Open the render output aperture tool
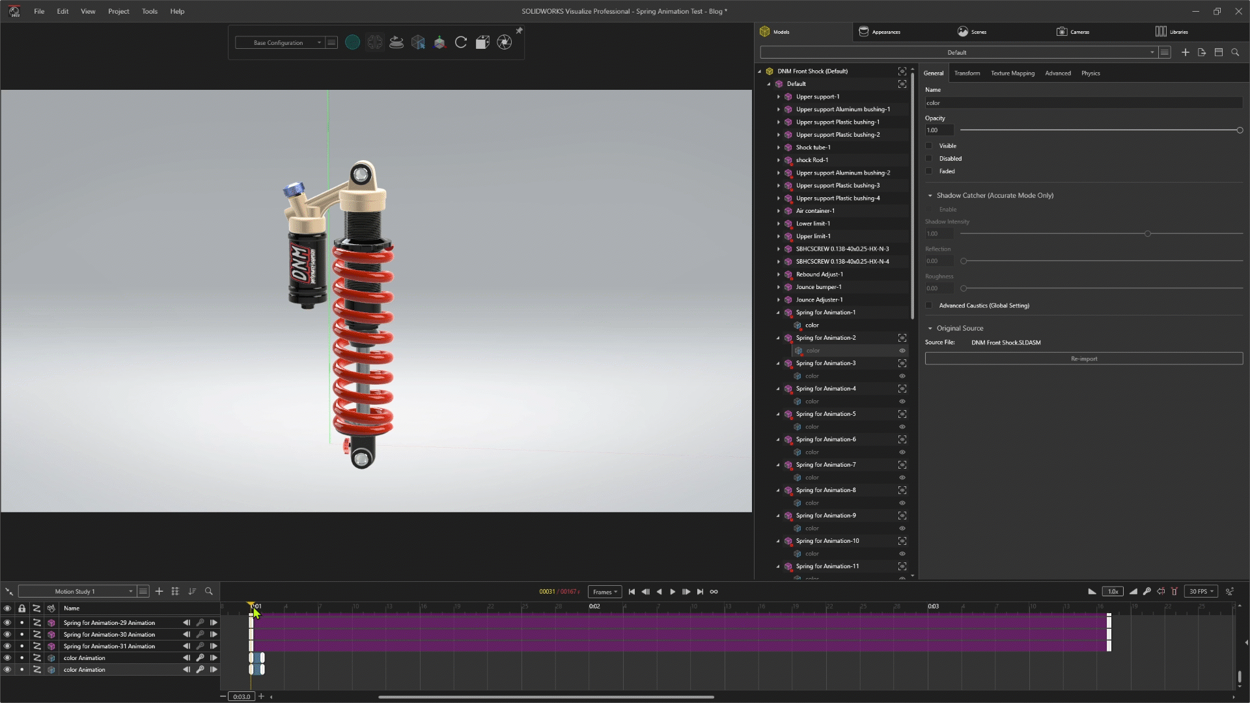Image resolution: width=1250 pixels, height=703 pixels. click(x=505, y=42)
